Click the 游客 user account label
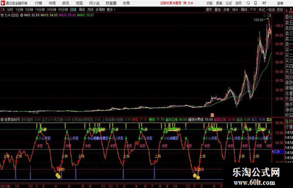 [280, 3]
